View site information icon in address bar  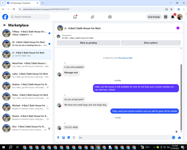coord(20,9)
